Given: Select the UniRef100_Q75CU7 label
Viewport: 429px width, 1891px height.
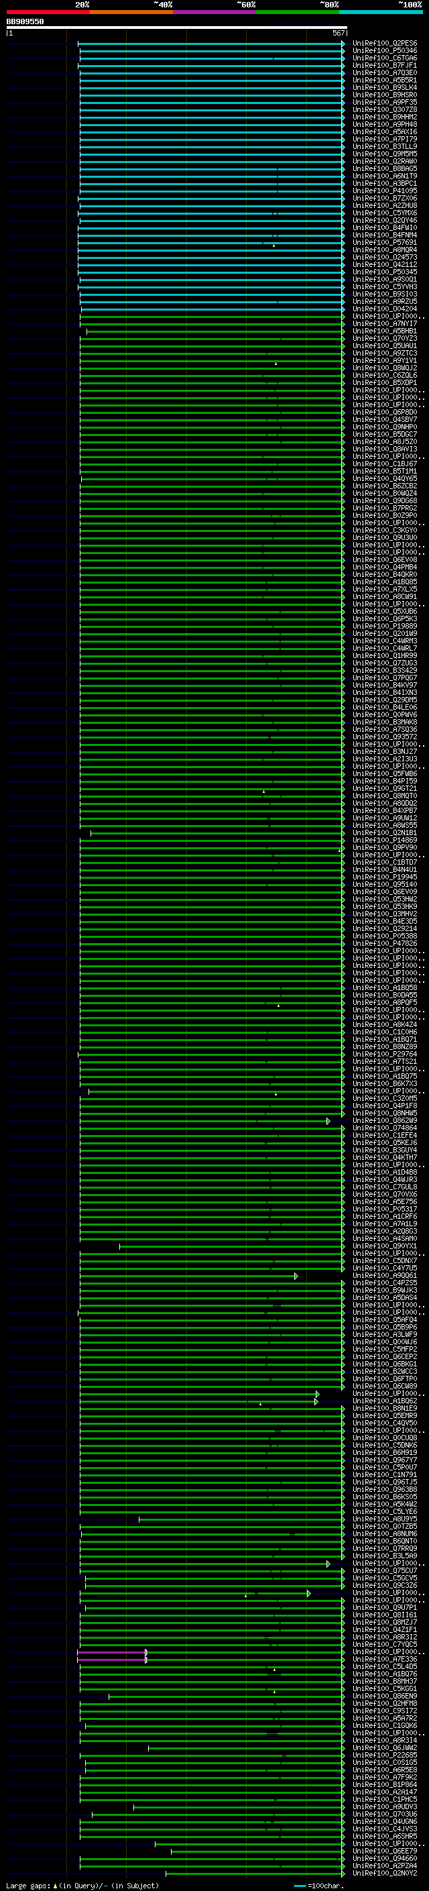Looking at the screenshot, I should [x=385, y=1571].
